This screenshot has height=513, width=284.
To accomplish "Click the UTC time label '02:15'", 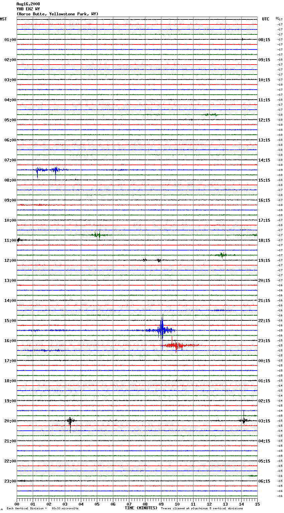I will [264, 401].
